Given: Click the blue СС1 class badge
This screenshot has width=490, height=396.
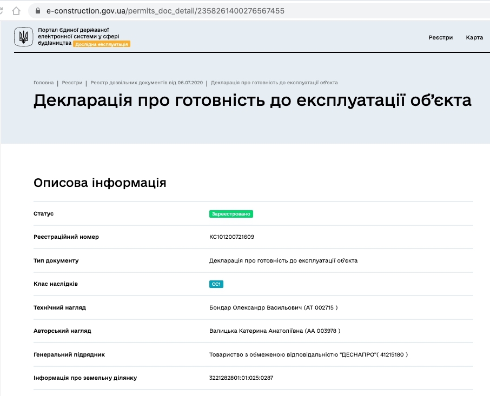Looking at the screenshot, I should click(216, 284).
